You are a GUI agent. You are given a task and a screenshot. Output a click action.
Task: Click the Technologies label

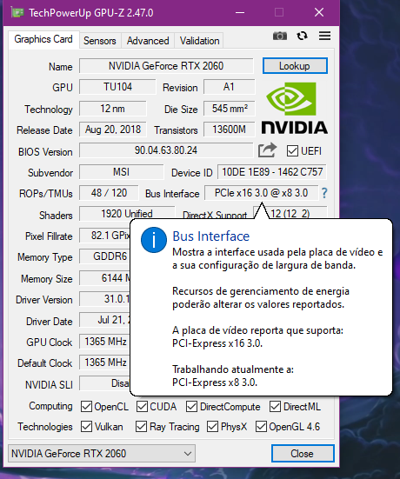(x=45, y=427)
